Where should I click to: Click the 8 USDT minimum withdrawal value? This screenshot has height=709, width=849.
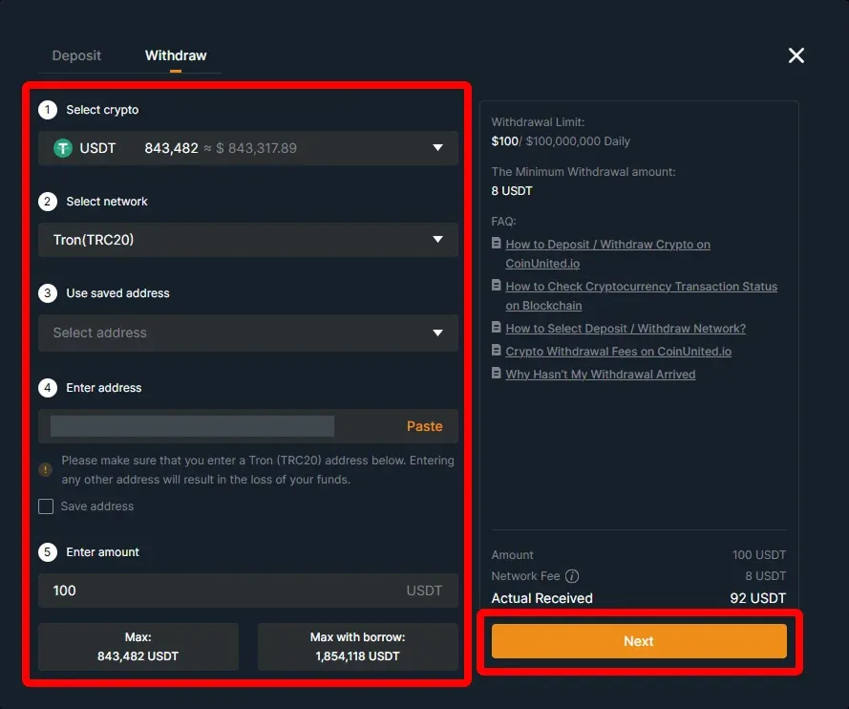[512, 191]
